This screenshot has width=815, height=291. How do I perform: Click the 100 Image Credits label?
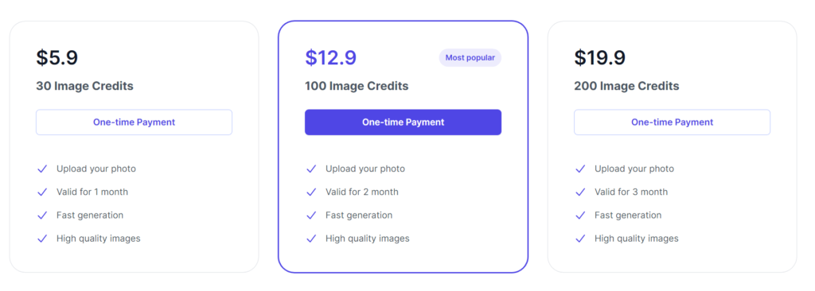click(357, 86)
